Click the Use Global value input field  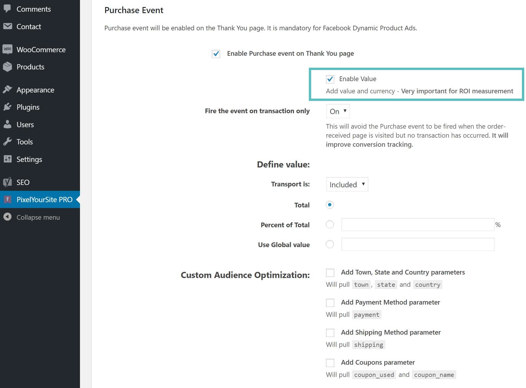[417, 244]
